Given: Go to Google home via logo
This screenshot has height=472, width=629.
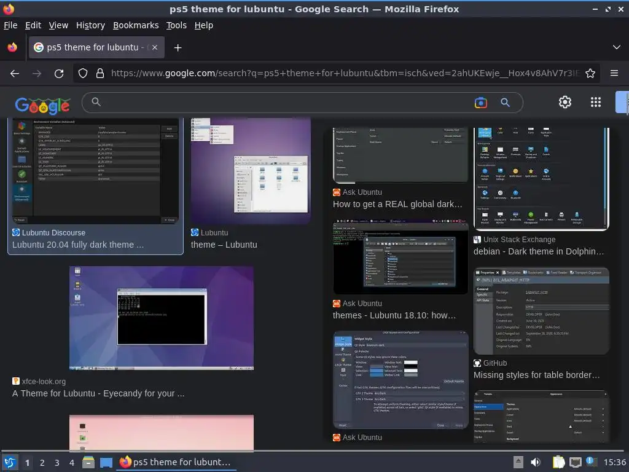Looking at the screenshot, I should 42,105.
